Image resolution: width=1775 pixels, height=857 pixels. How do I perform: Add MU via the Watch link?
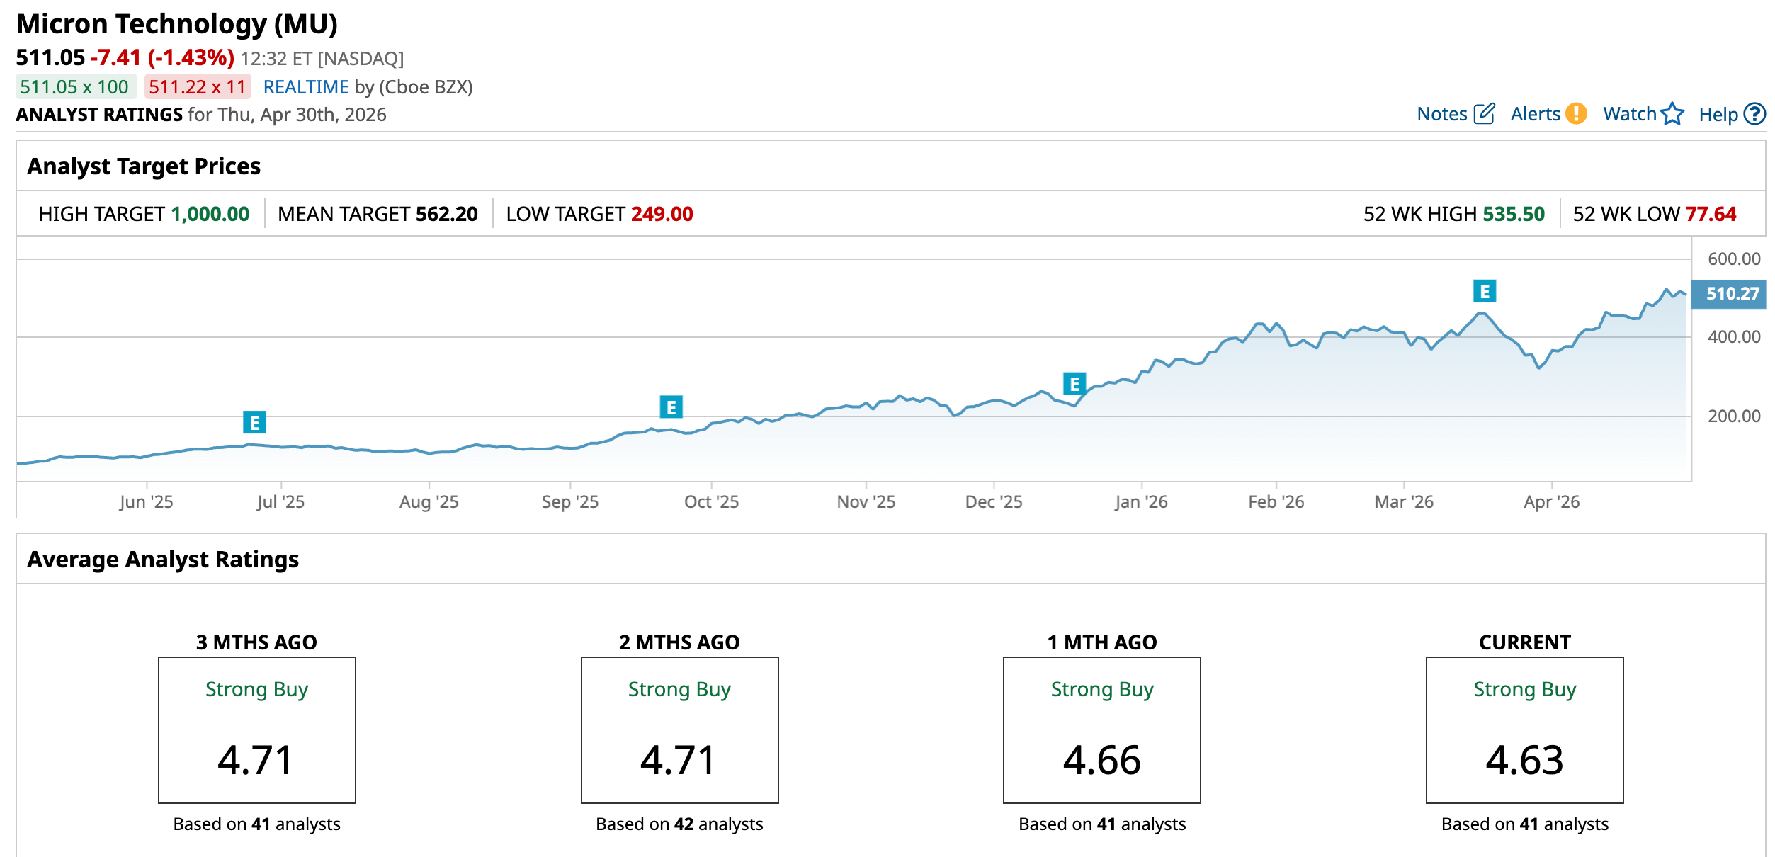coord(1629,114)
